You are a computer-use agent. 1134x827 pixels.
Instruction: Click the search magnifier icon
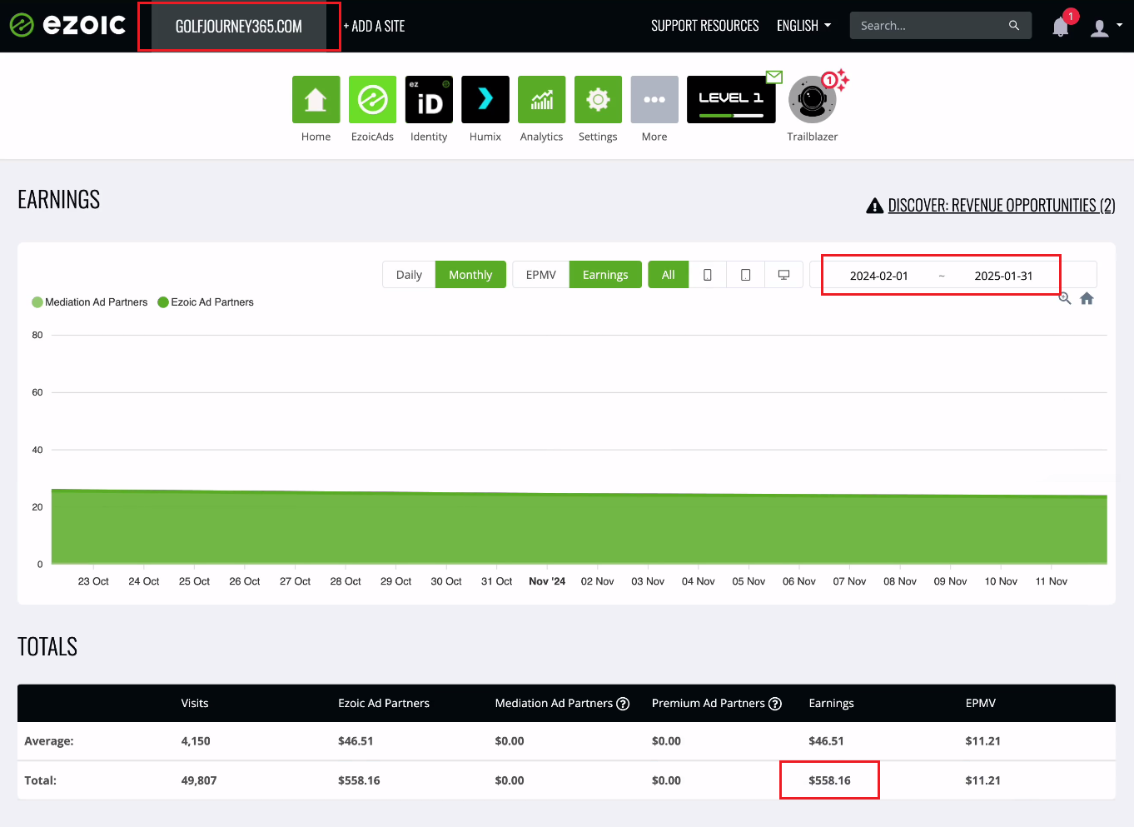click(1014, 26)
